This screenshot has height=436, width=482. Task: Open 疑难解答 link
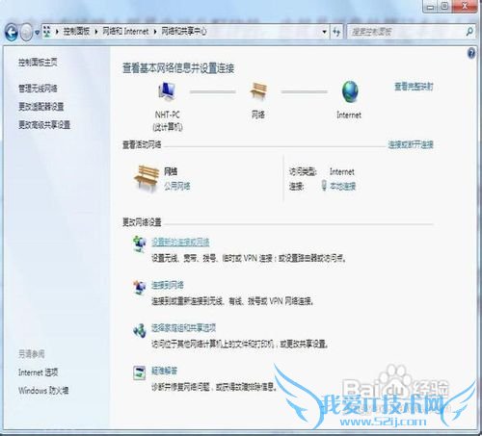(x=164, y=371)
